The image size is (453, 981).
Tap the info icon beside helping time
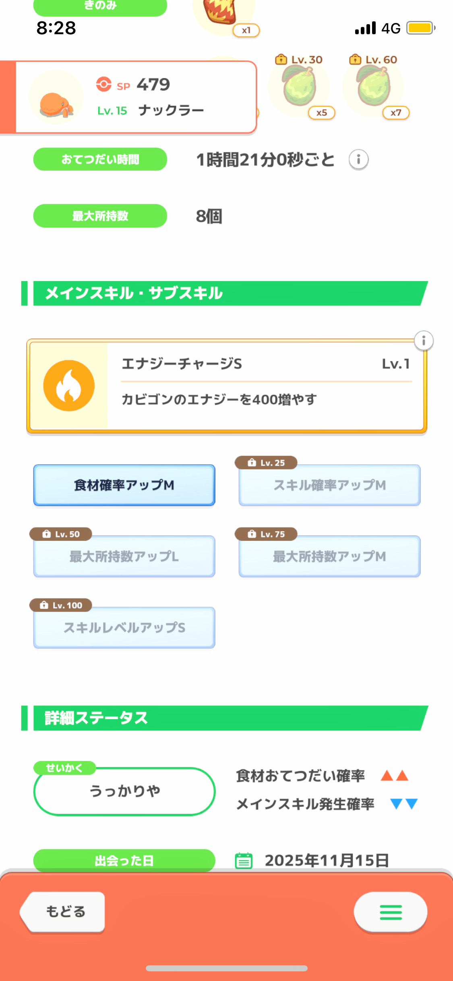(x=358, y=159)
